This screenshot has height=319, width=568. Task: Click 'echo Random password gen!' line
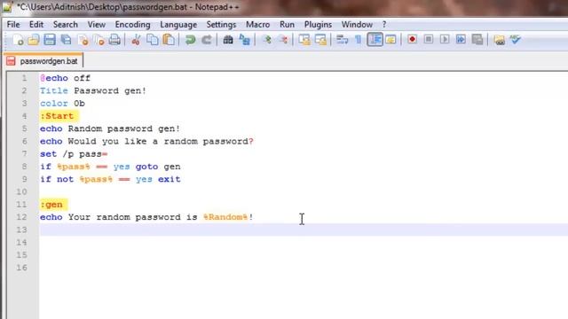pos(110,128)
